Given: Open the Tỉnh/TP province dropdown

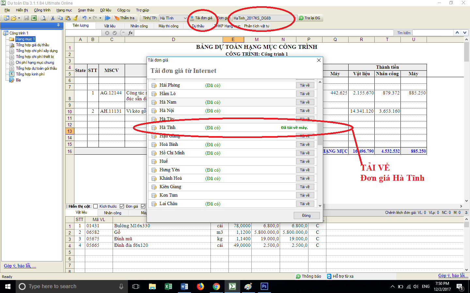Looking at the screenshot, I should [x=185, y=18].
